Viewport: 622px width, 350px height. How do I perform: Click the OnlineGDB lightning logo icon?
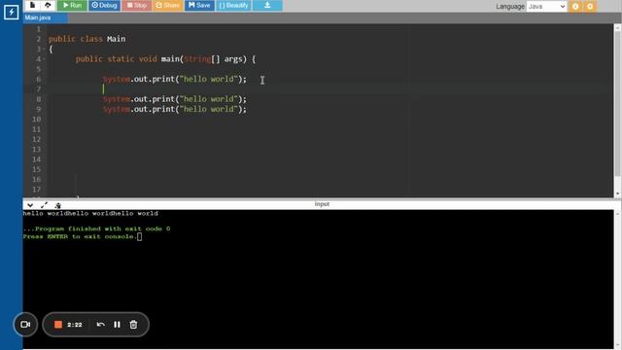point(11,12)
